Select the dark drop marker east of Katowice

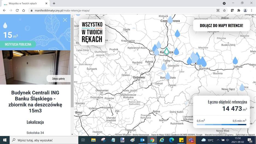(x=176, y=51)
